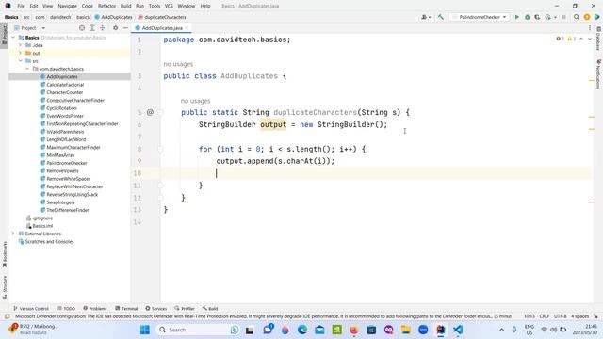Toggle read-only lock icon in status bar
Screen dimensions: 603x339
595,316
